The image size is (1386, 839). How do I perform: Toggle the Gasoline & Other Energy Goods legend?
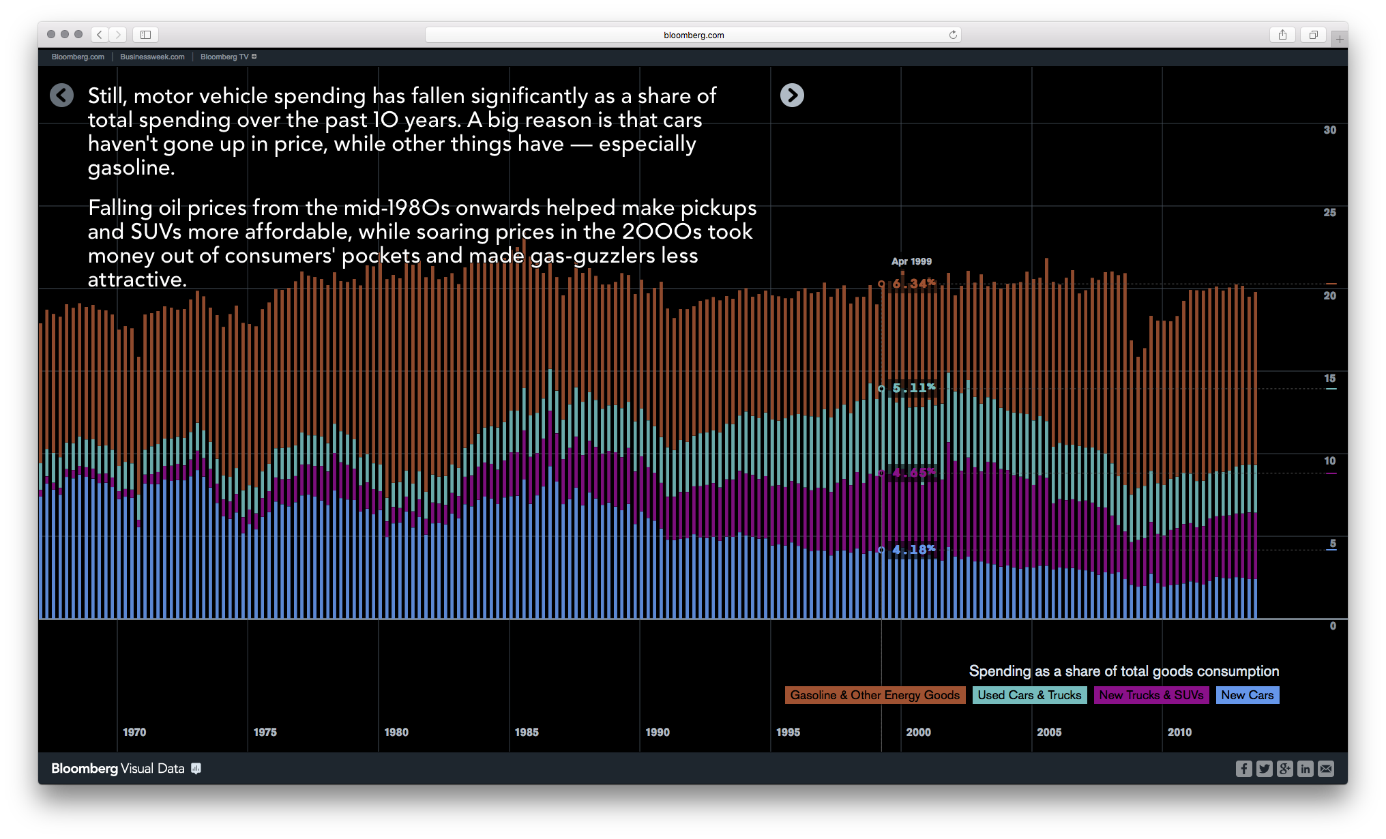tap(875, 695)
